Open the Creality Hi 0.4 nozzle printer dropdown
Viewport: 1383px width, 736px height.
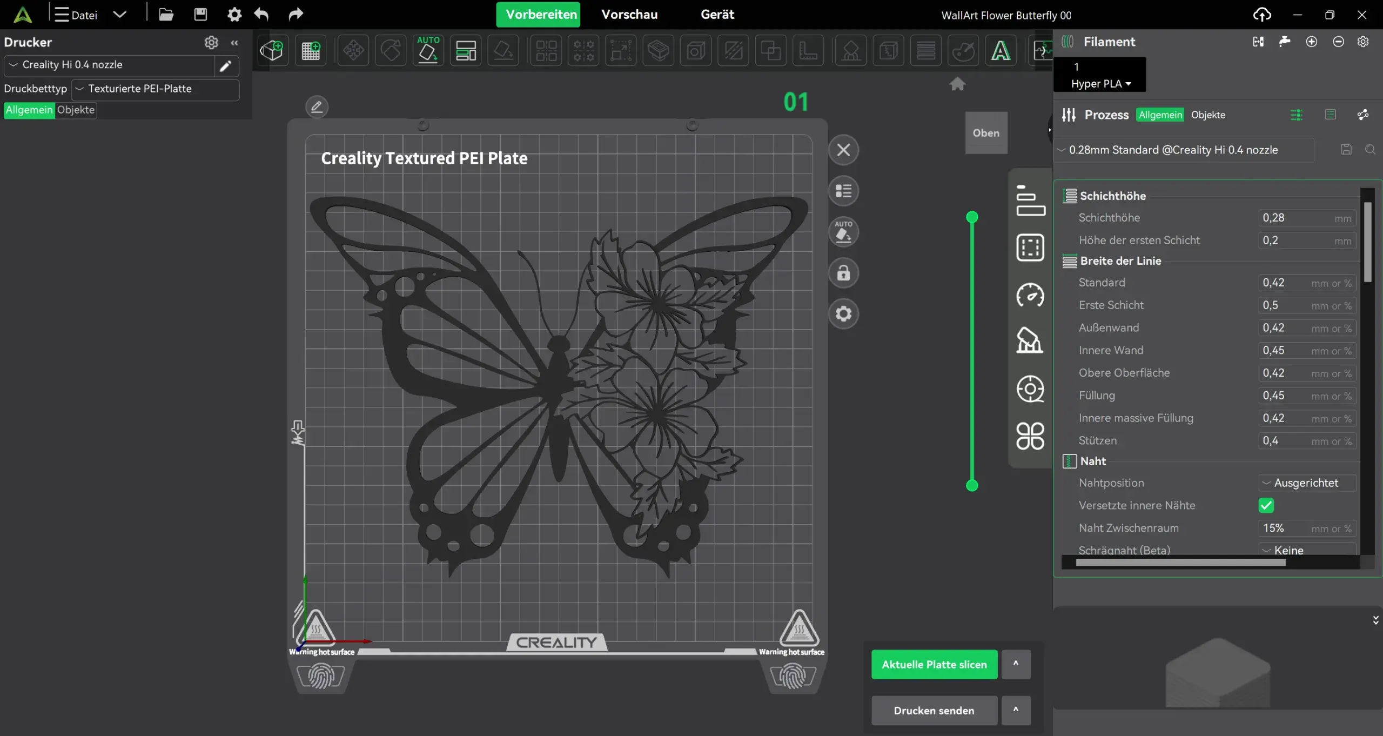pos(110,65)
